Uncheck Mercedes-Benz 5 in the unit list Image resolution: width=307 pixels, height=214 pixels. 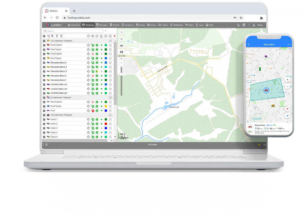click(44, 62)
